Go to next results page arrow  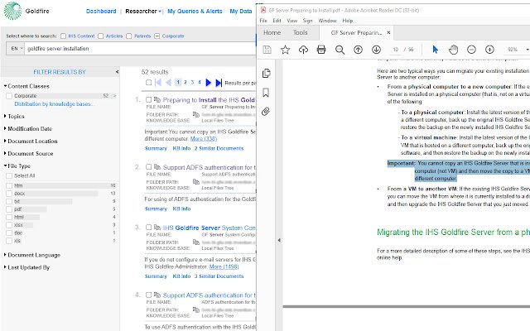(x=209, y=83)
